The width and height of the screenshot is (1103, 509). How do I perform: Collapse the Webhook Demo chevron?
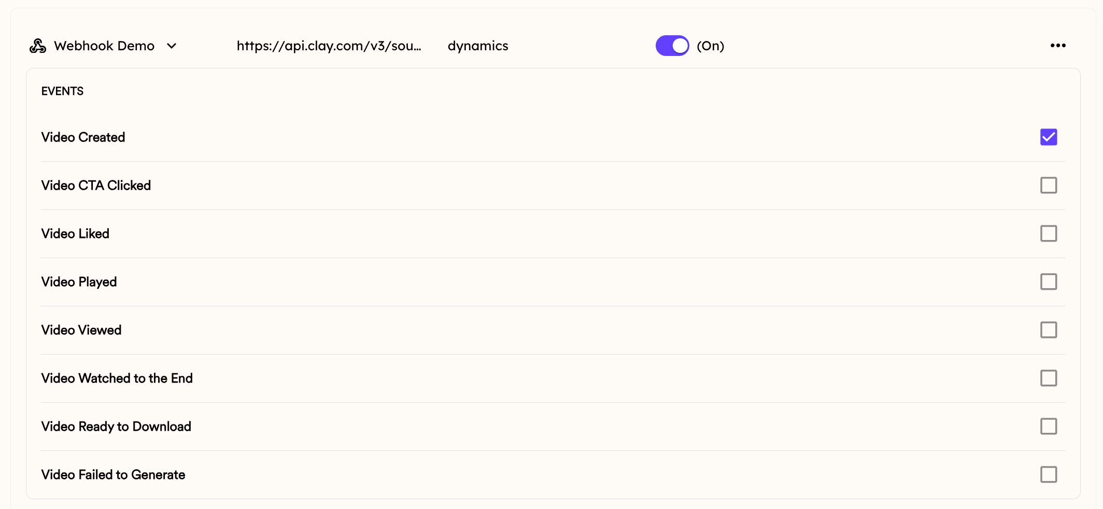pyautogui.click(x=172, y=46)
